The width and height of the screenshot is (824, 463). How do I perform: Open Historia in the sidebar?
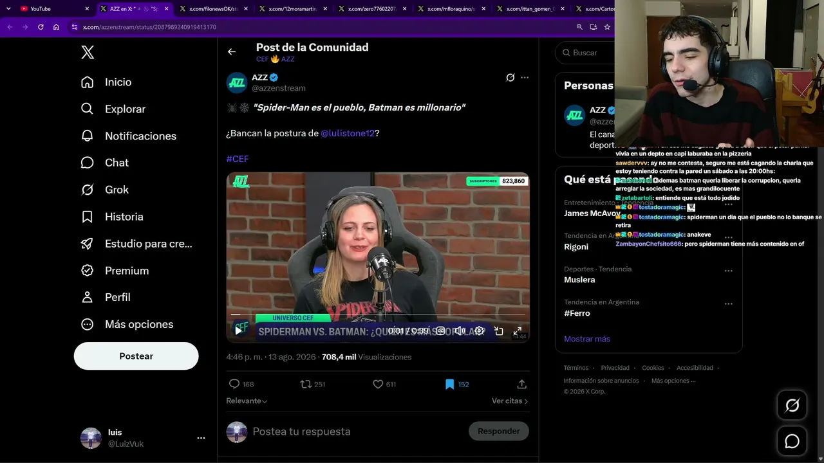(112, 217)
